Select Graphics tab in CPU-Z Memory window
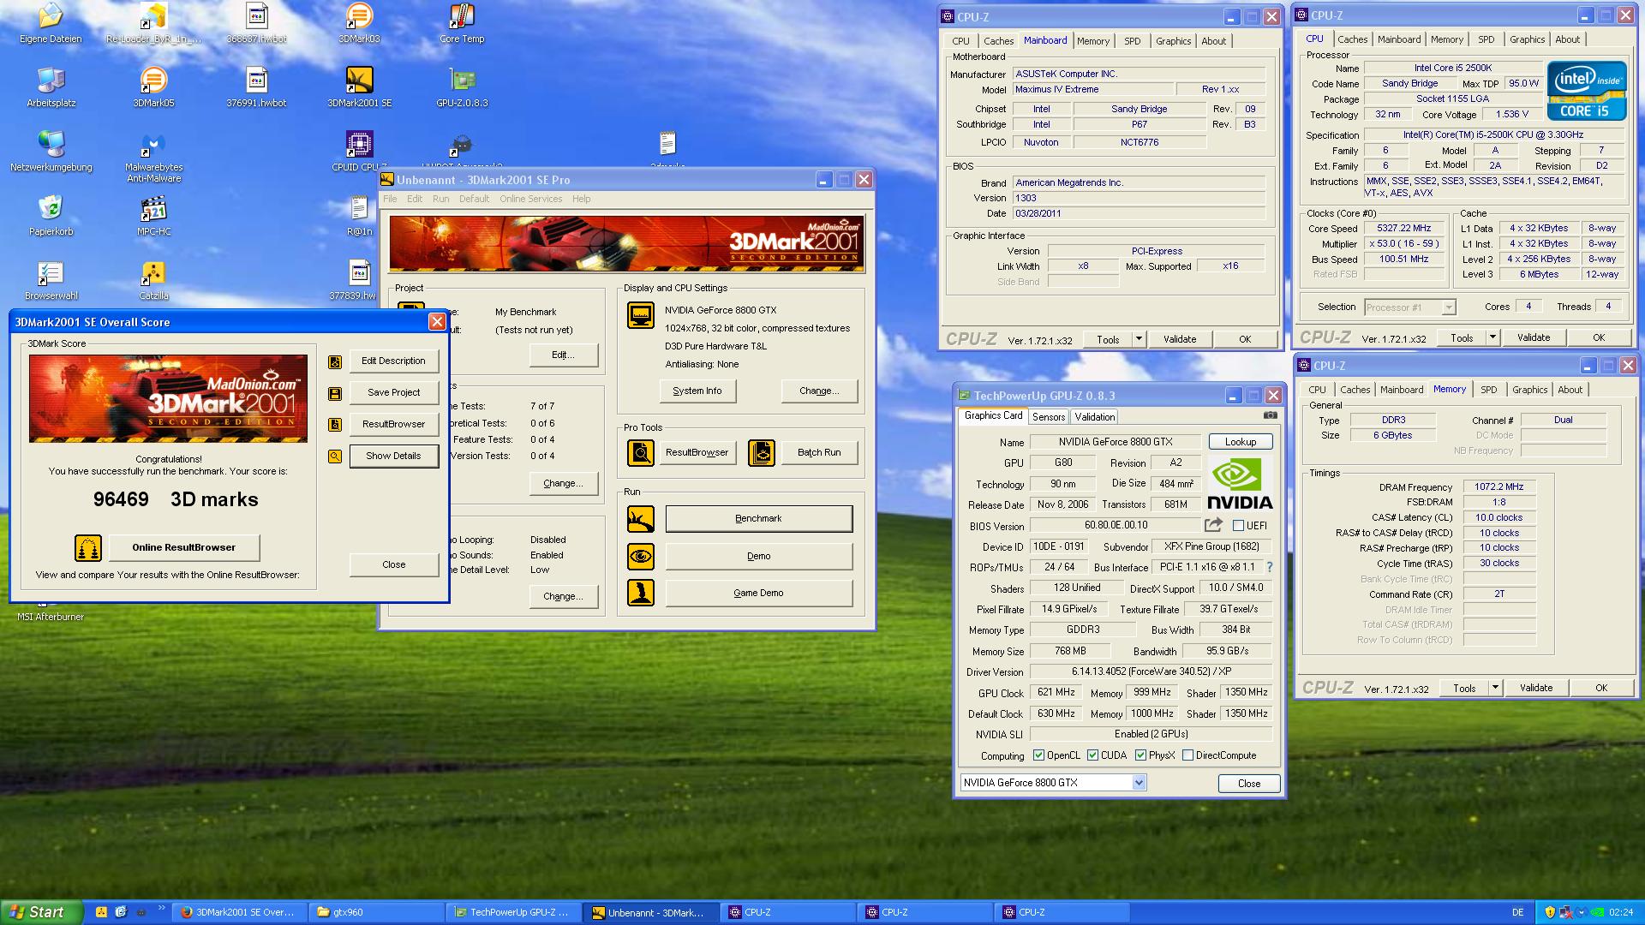This screenshot has width=1645, height=925. coord(1529,390)
